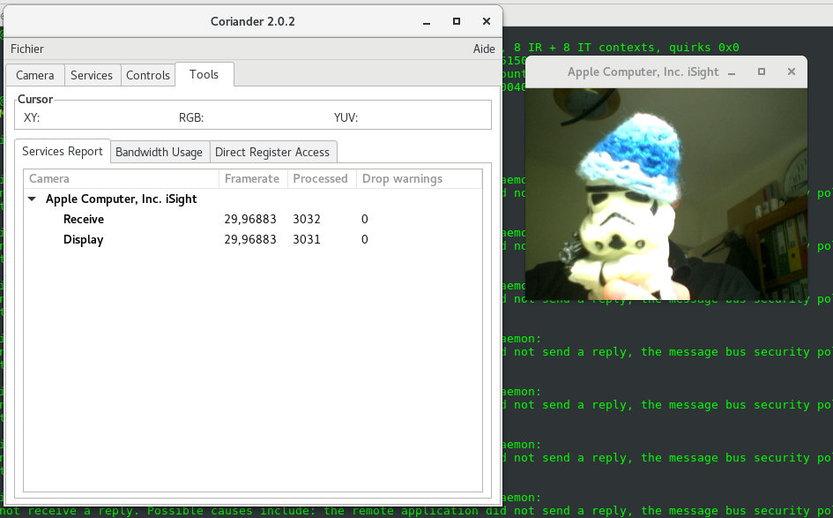
Task: Click the Receive drop warnings value 0
Action: (x=364, y=219)
